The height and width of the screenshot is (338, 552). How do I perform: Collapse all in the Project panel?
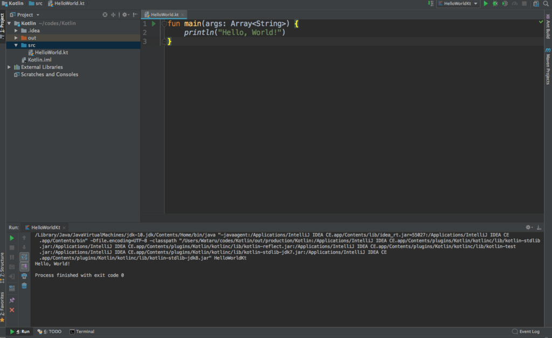113,15
